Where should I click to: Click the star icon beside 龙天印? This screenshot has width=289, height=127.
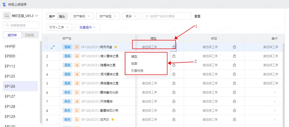tap(113, 119)
